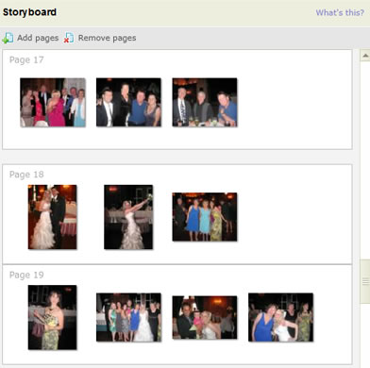The height and width of the screenshot is (368, 370).
Task: Select Page 17 photo of four people standing
Action: coord(128,103)
